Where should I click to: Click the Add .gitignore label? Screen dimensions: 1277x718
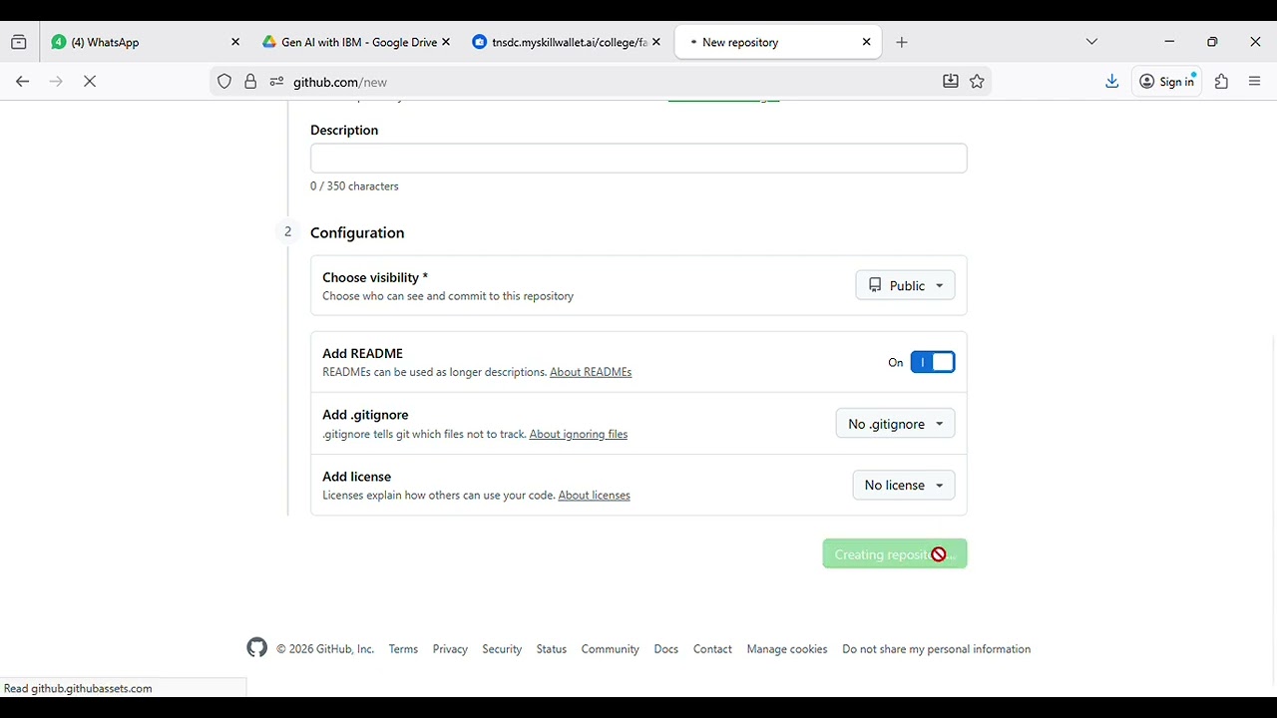click(365, 415)
